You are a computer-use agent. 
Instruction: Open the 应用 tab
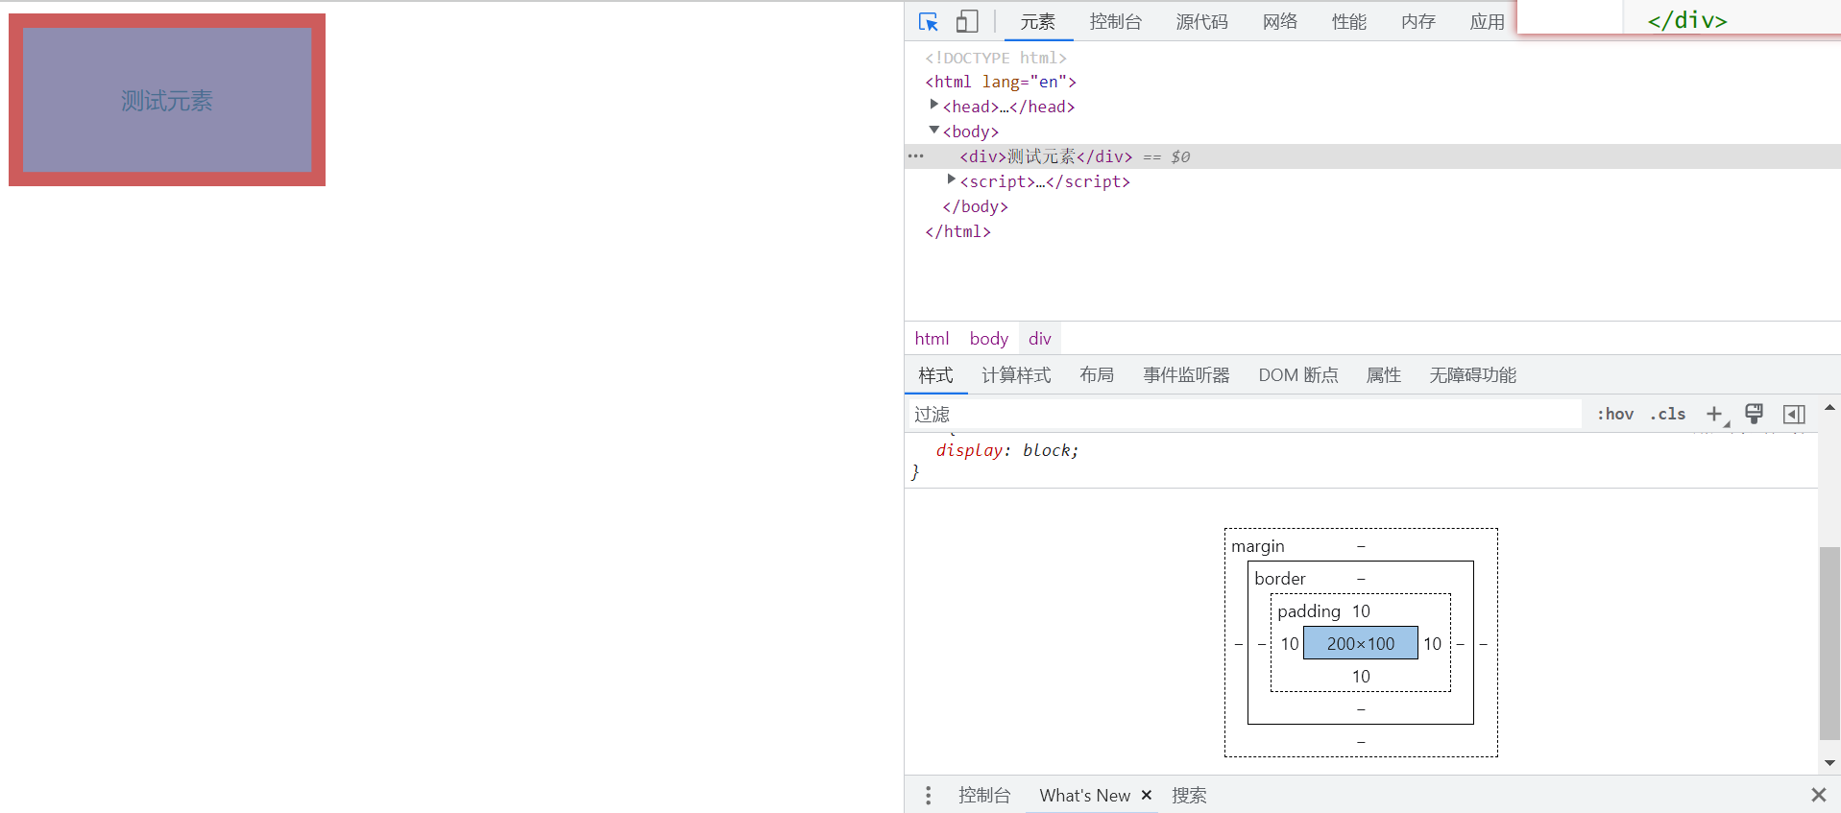pyautogui.click(x=1487, y=21)
